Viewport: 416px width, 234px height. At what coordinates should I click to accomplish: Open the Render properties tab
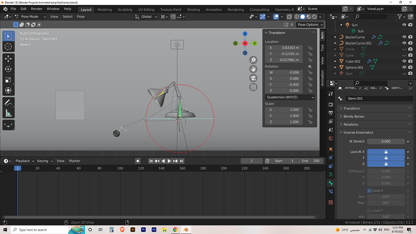point(331,105)
